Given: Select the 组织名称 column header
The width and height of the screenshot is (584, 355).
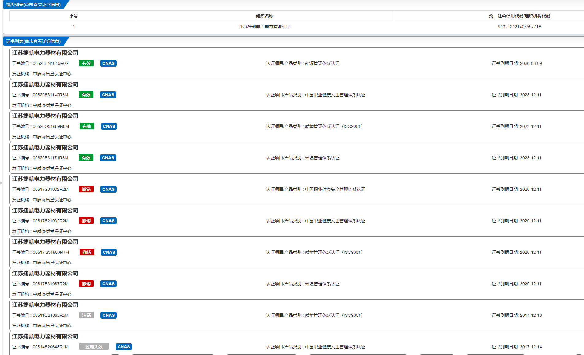Looking at the screenshot, I should click(265, 16).
